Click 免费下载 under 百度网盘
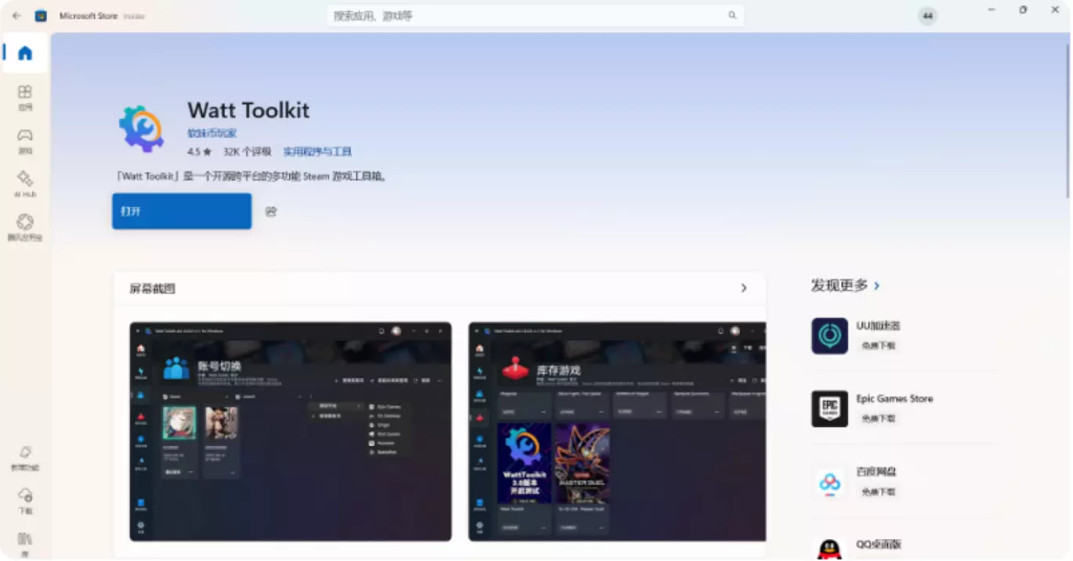 pos(878,491)
